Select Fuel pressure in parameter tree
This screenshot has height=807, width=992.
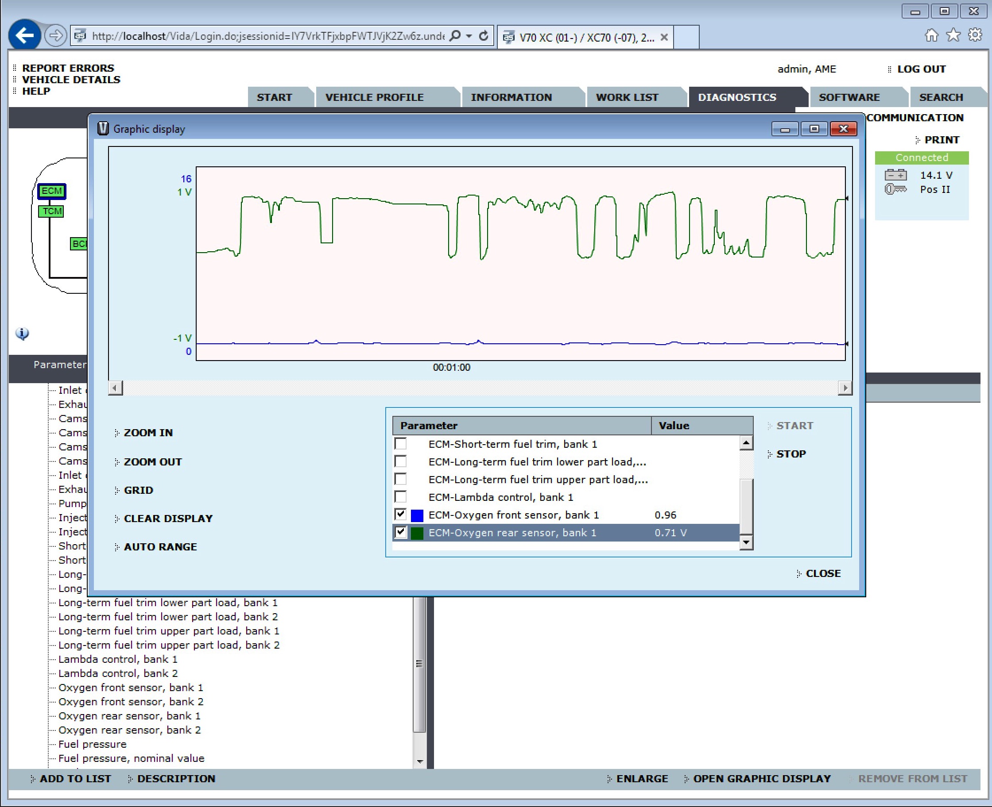point(92,744)
